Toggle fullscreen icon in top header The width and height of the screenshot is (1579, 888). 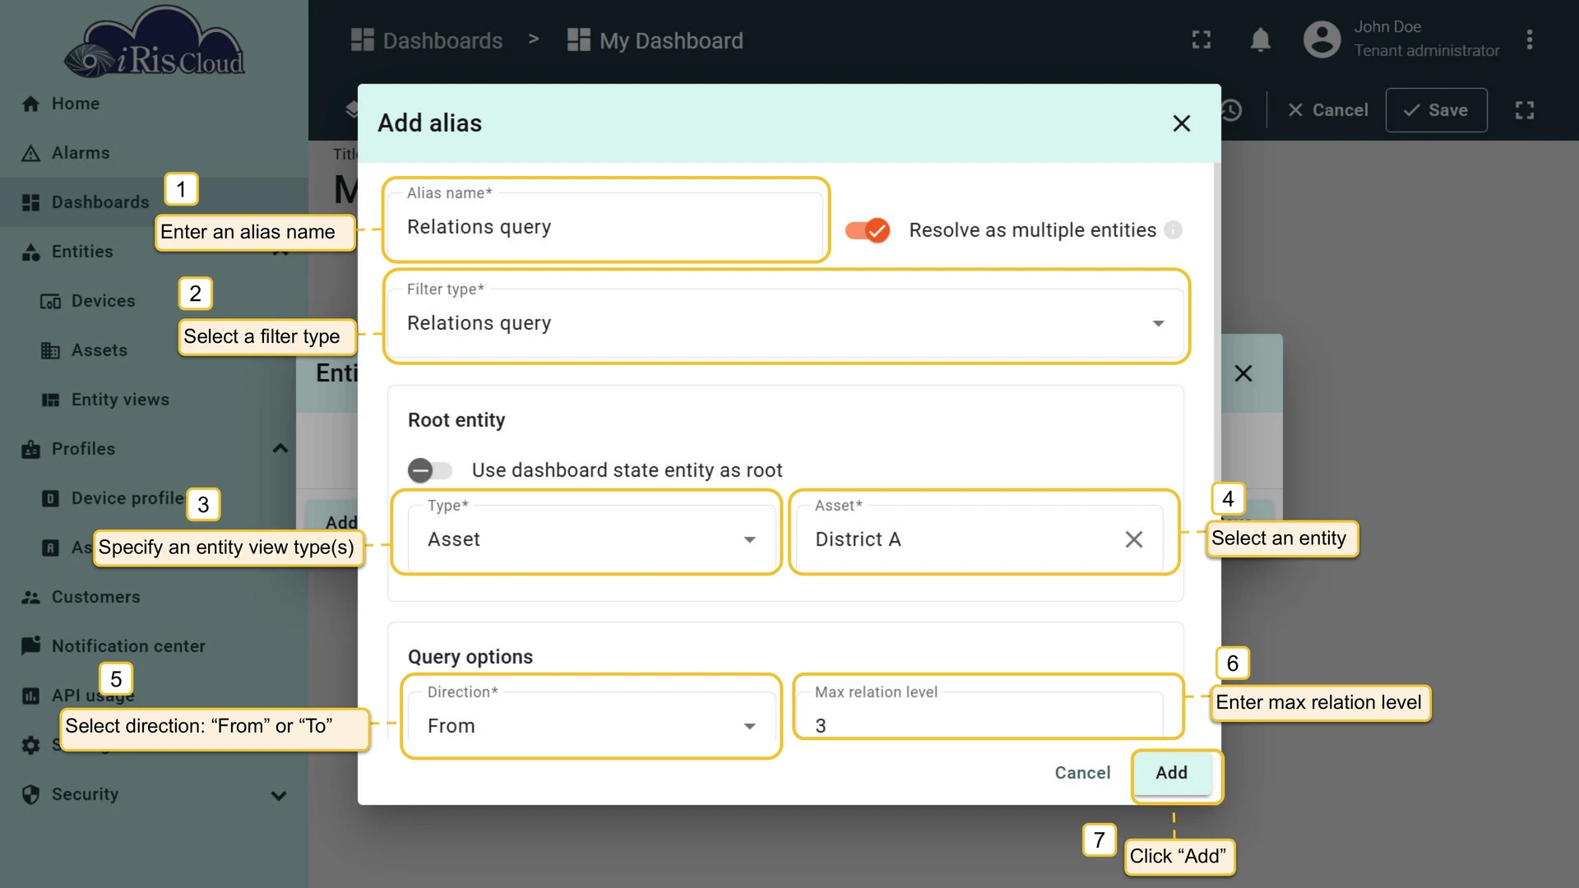[x=1202, y=39]
